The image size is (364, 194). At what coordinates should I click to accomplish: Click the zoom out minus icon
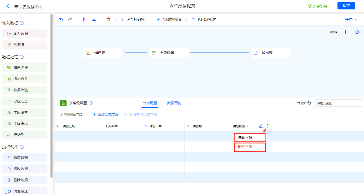tap(321, 32)
